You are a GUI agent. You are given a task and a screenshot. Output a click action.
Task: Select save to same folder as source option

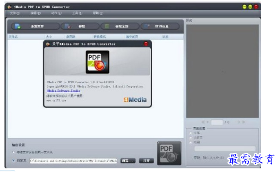point(13,152)
